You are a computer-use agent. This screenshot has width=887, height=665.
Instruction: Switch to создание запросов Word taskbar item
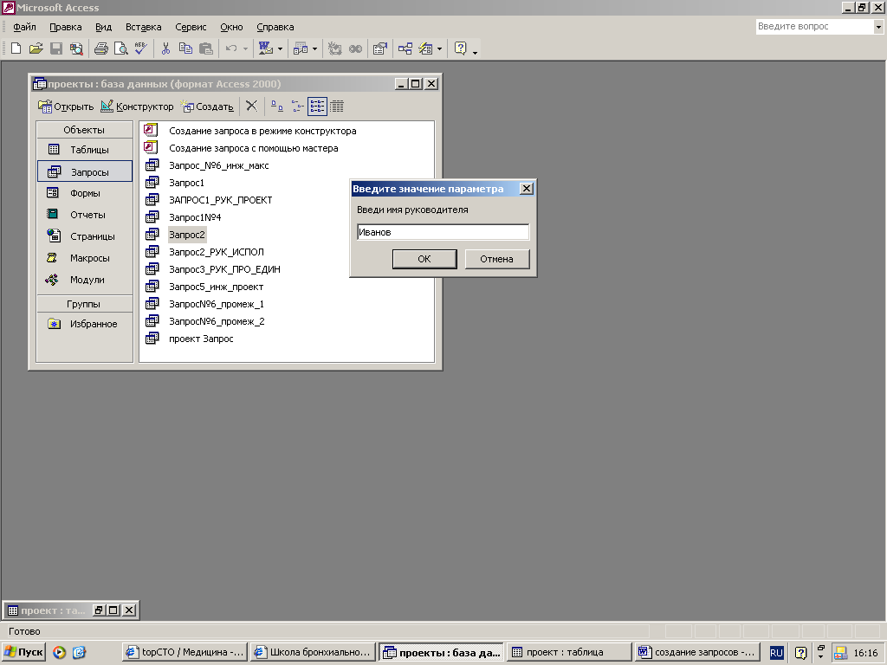click(697, 652)
